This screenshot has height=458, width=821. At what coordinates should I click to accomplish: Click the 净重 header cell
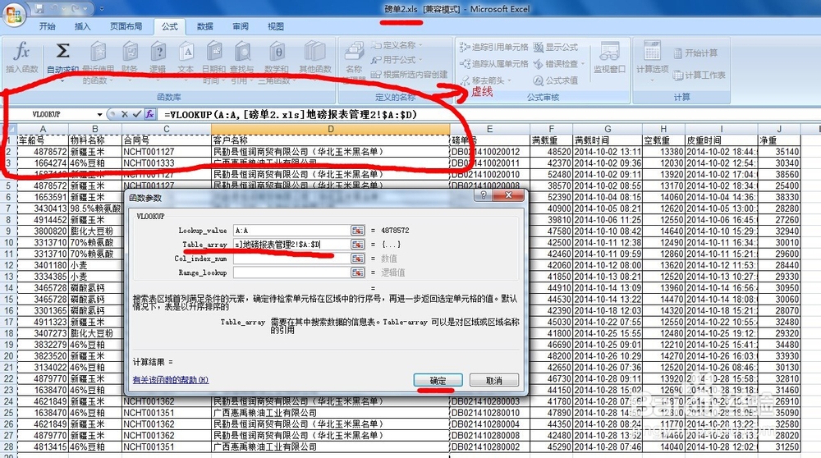tap(779, 140)
